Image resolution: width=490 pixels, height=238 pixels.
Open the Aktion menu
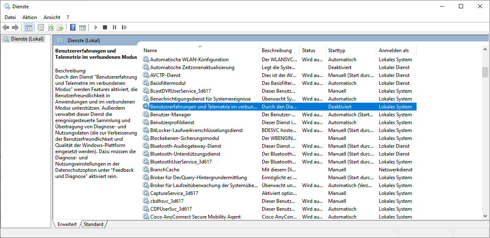tap(29, 17)
